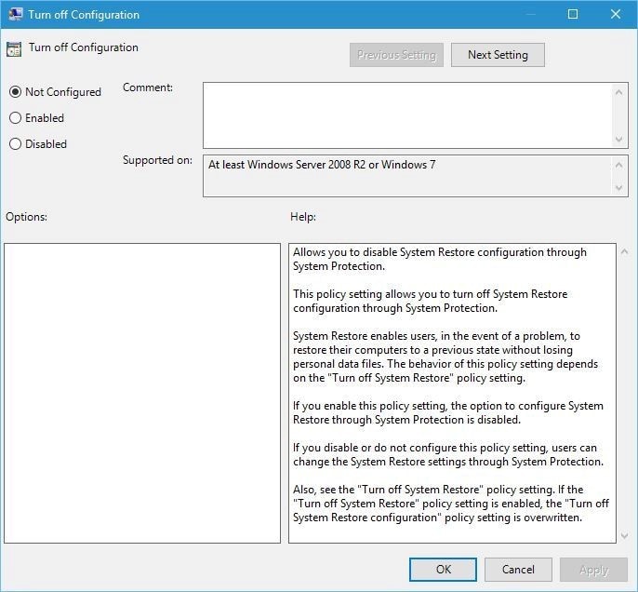Select the Disabled radio option
This screenshot has width=638, height=592.
point(15,144)
